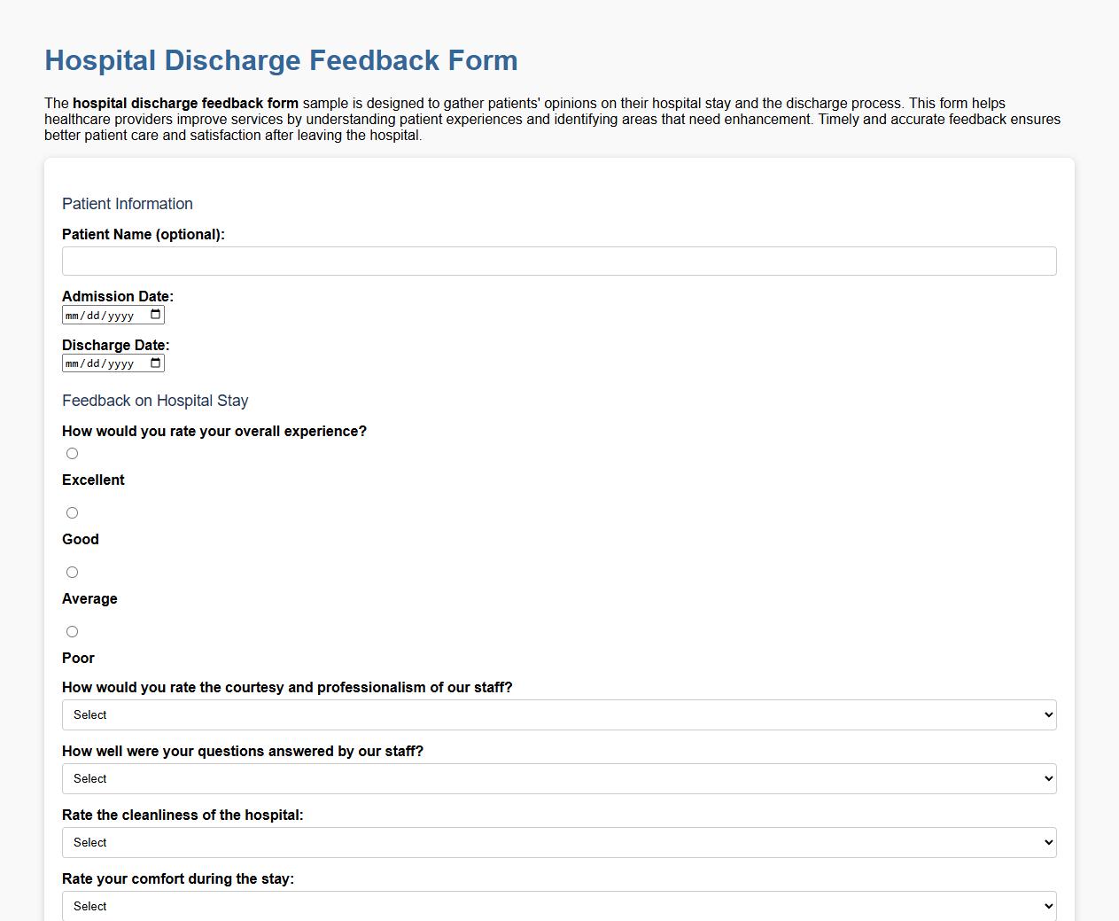Image resolution: width=1119 pixels, height=921 pixels.
Task: Click the chevron on the cleanliness dropdown
Action: 1044,842
